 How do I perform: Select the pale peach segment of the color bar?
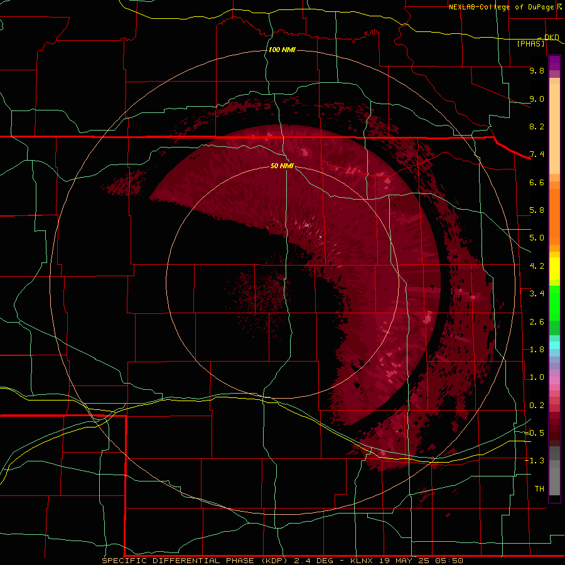554,129
